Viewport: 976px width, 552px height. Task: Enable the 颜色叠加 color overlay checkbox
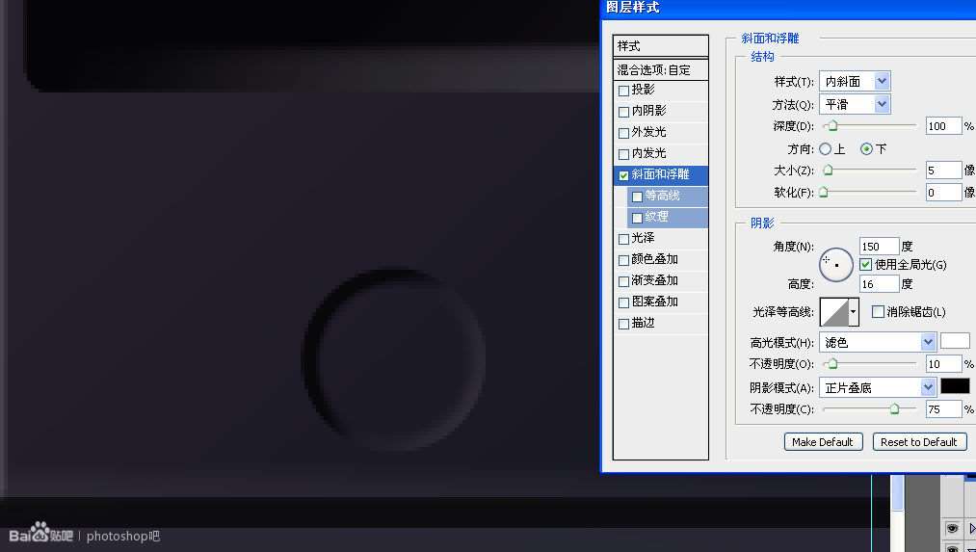623,260
